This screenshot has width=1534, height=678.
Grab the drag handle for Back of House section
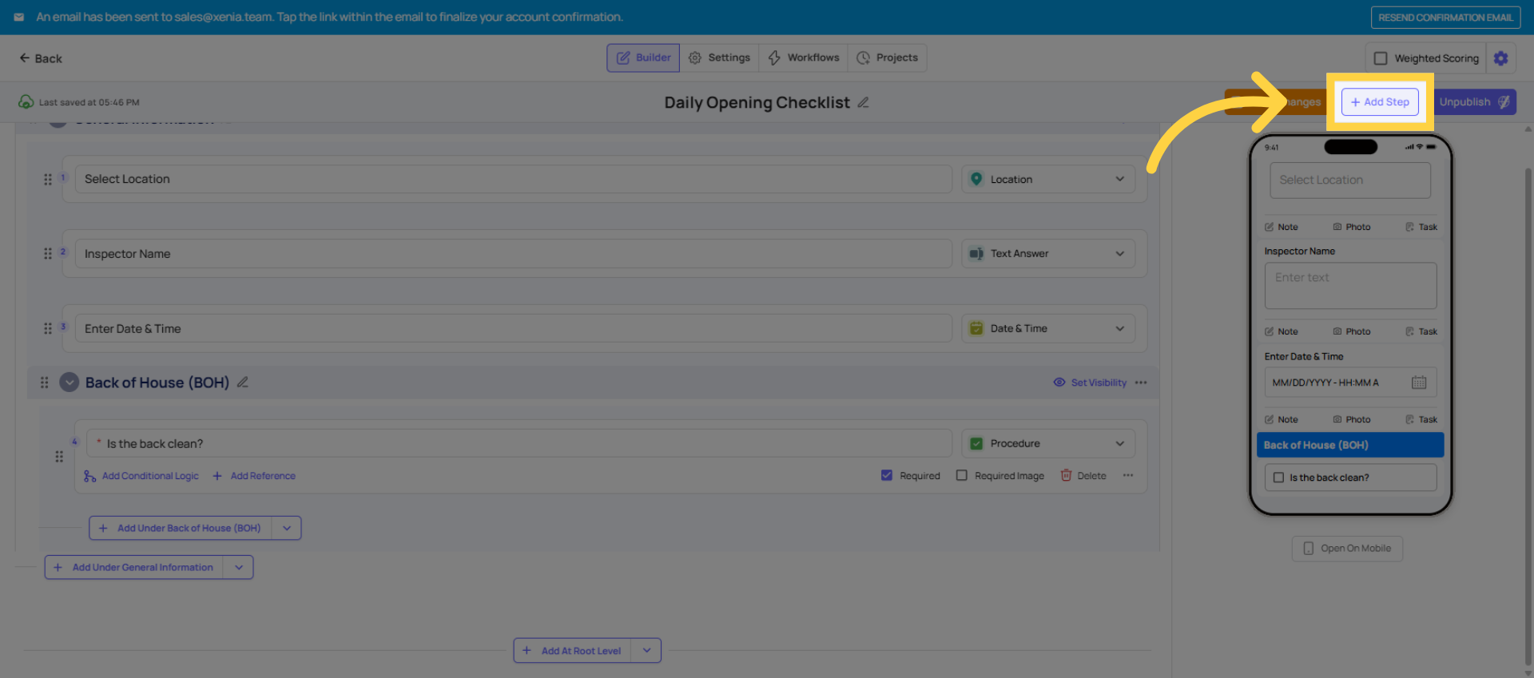[x=45, y=383]
